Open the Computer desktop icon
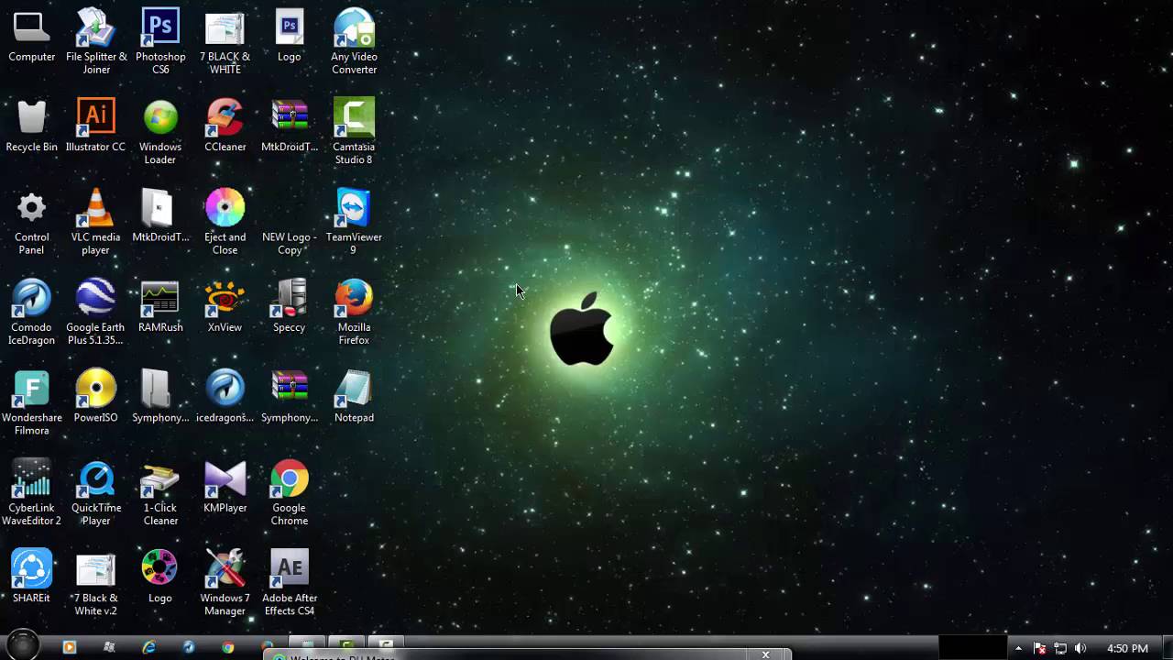Image resolution: width=1173 pixels, height=660 pixels. [32, 37]
